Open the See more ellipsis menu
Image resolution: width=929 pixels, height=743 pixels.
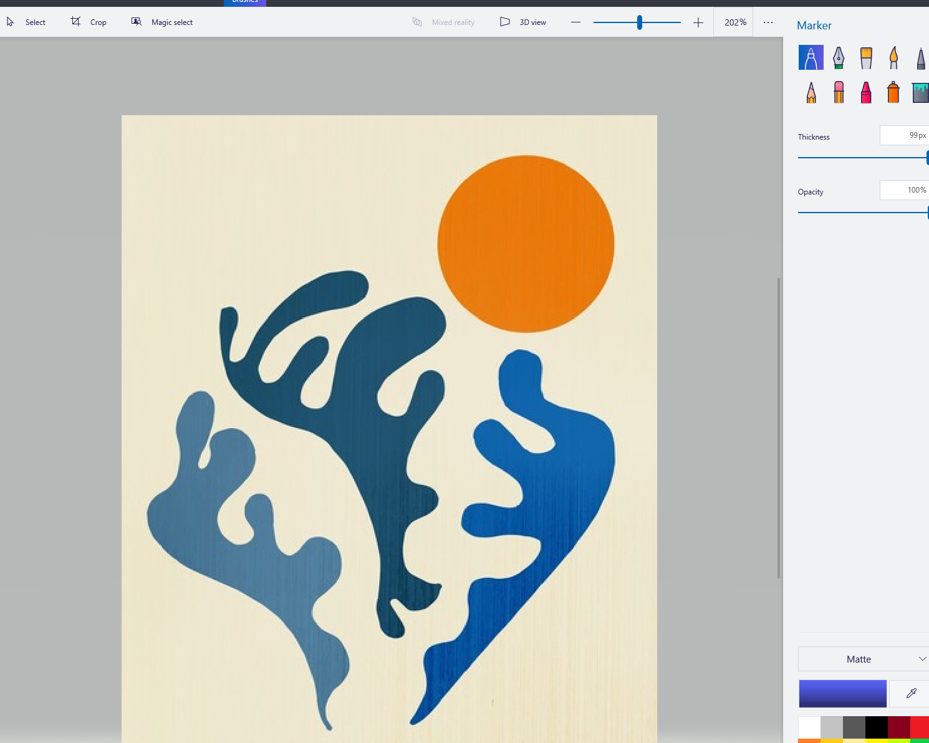coord(768,22)
